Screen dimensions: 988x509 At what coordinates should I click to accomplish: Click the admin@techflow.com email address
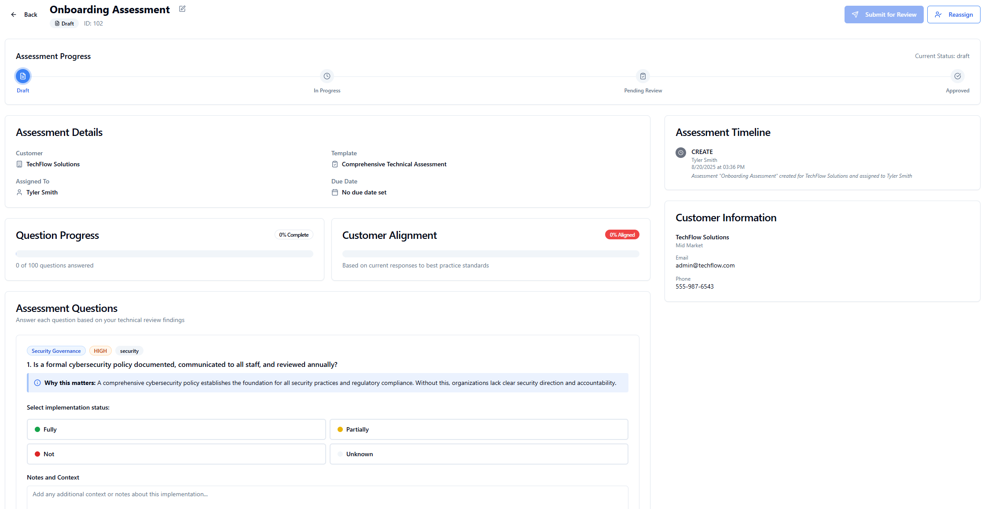point(705,265)
